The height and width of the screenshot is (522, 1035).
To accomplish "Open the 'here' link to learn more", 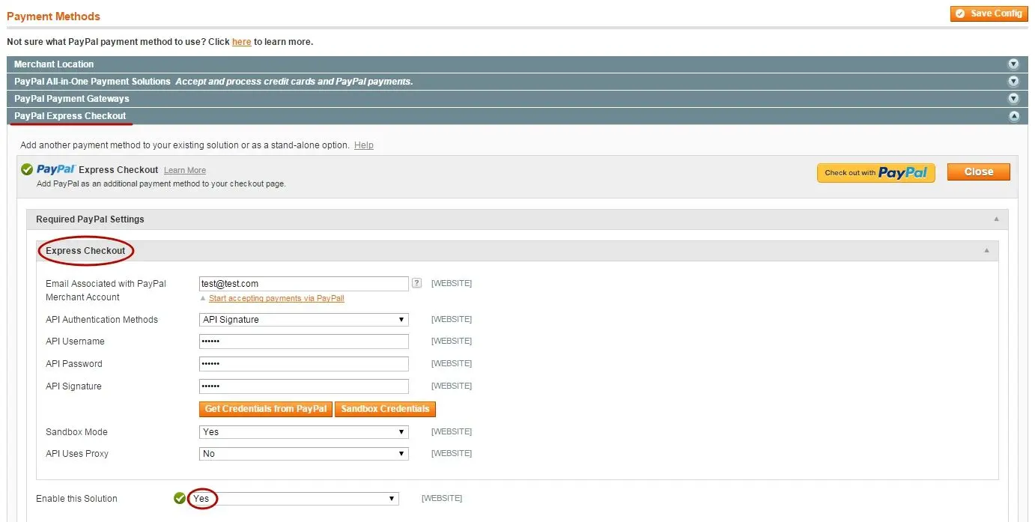I will [241, 42].
